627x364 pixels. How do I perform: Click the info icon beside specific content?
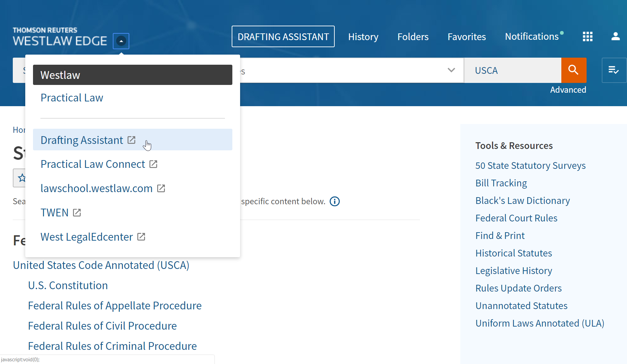335,202
